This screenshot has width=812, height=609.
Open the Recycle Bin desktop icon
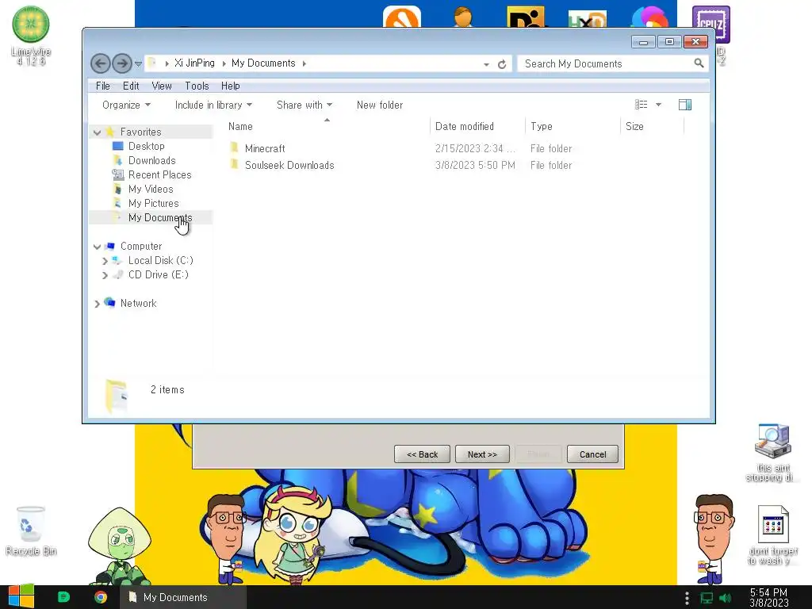click(x=31, y=530)
